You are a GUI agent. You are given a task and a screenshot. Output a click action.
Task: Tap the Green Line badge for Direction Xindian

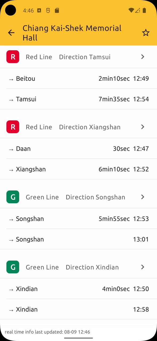pos(12,267)
